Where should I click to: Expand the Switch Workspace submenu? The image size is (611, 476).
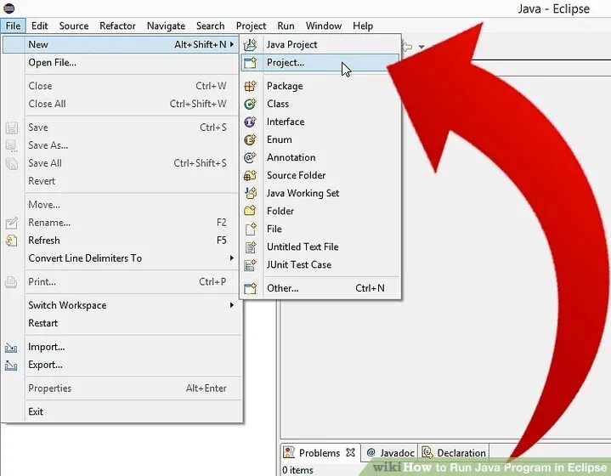(x=232, y=305)
